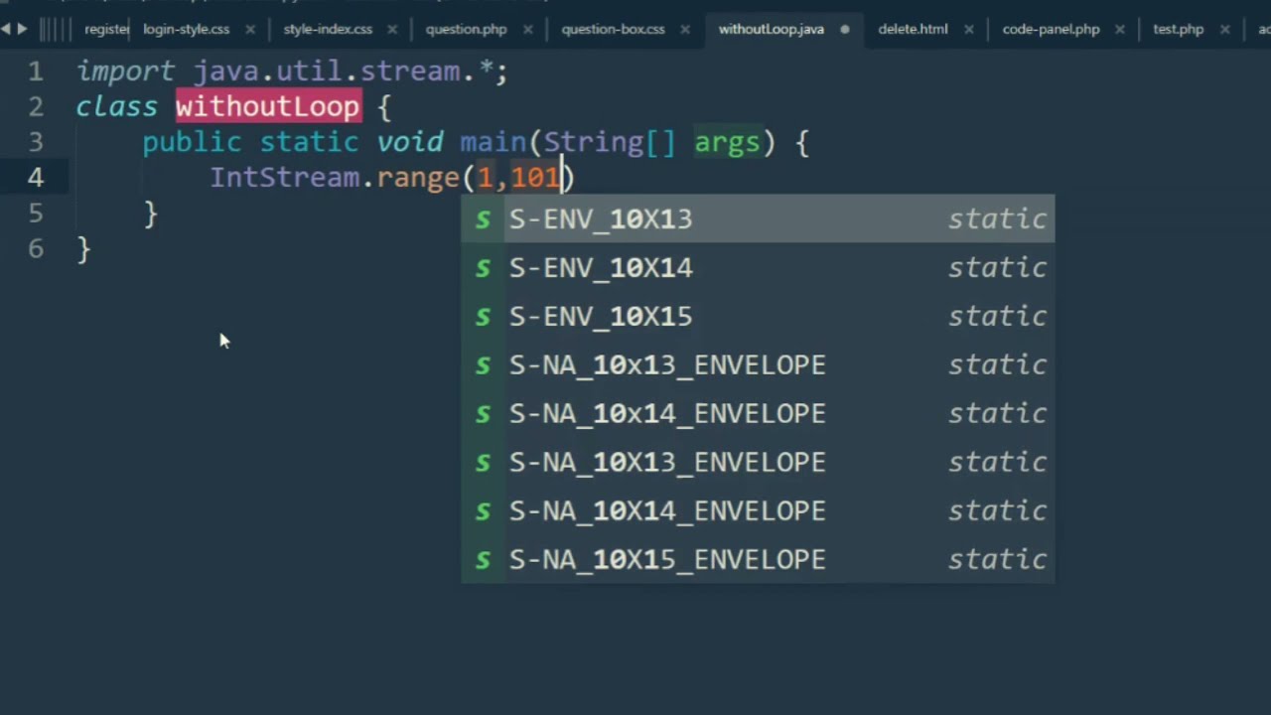Click the closing brace on line 5
This screenshot has height=715, width=1271.
pyautogui.click(x=150, y=214)
